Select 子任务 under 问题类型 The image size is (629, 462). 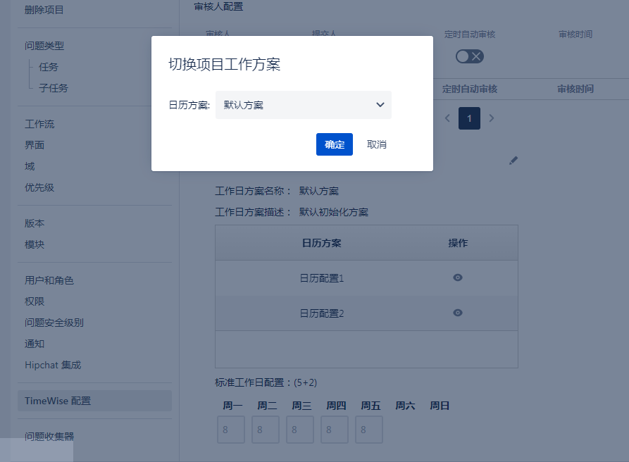click(54, 88)
